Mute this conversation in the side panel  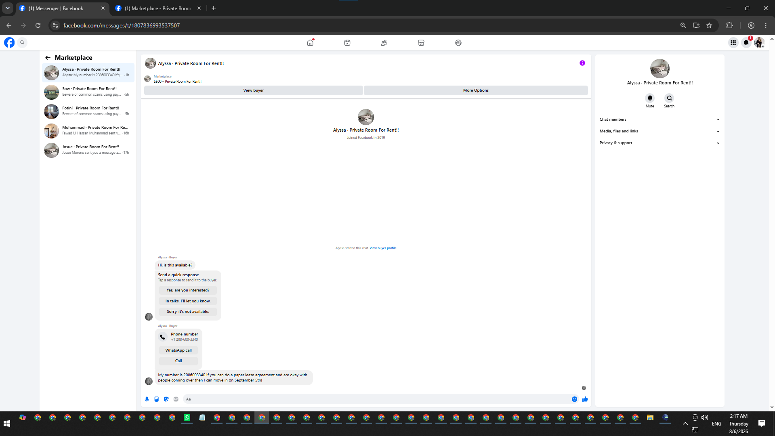point(650,98)
